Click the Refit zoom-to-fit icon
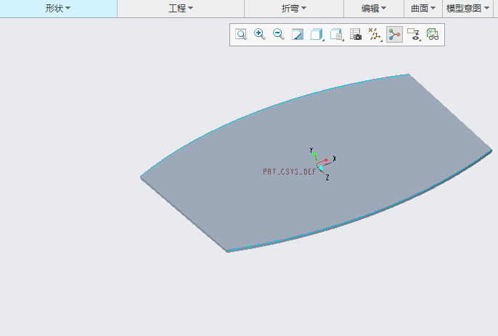The image size is (498, 336). click(x=241, y=34)
